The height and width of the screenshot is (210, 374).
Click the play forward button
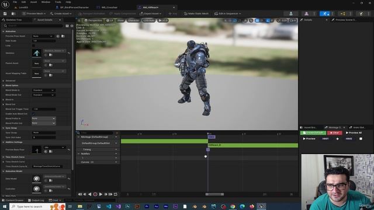point(101,194)
